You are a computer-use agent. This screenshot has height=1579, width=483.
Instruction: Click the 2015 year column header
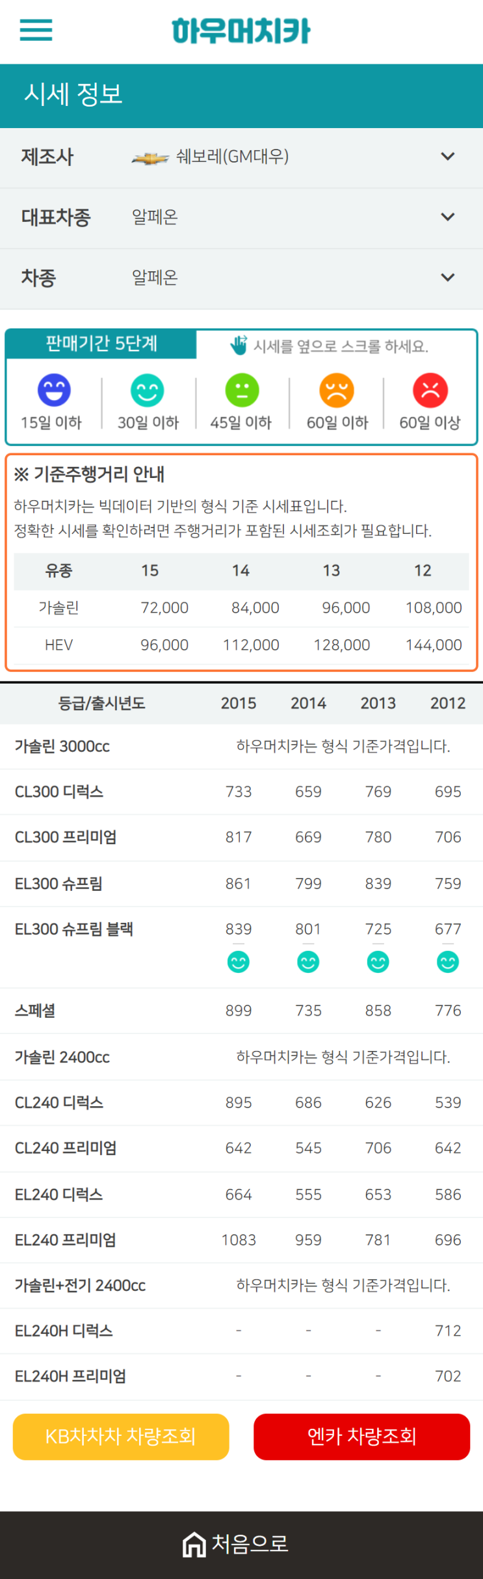[x=239, y=703]
